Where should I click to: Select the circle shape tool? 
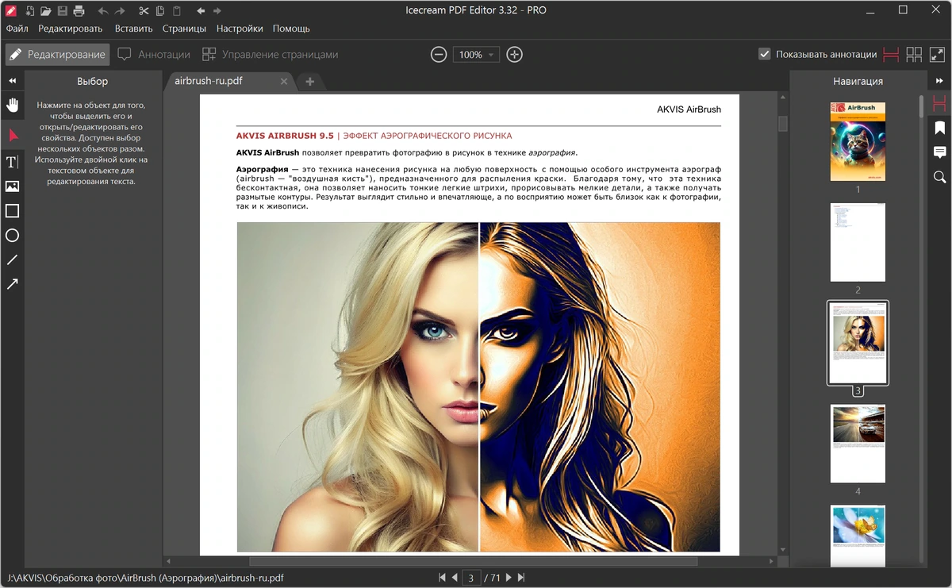pos(13,236)
